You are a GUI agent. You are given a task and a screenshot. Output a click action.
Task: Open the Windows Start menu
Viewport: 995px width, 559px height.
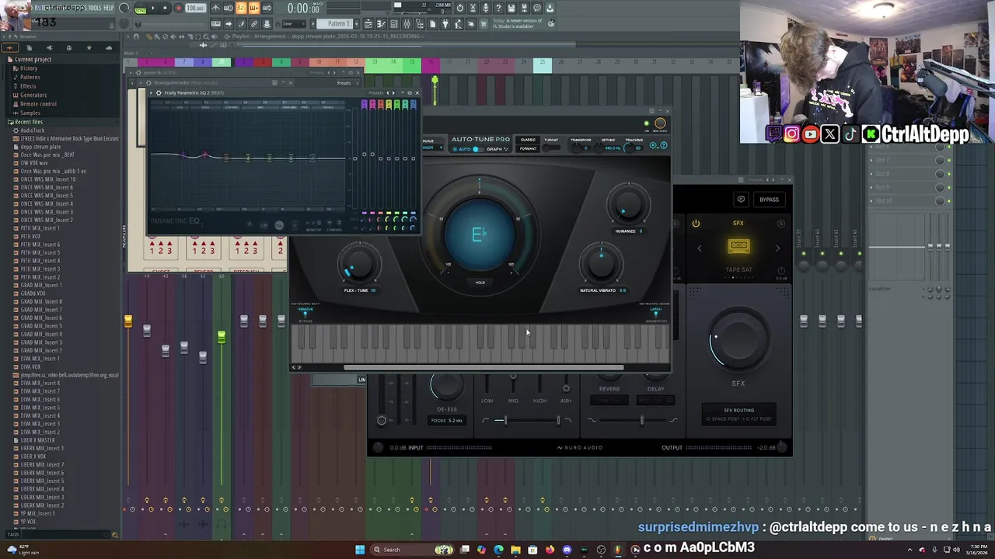(x=360, y=550)
